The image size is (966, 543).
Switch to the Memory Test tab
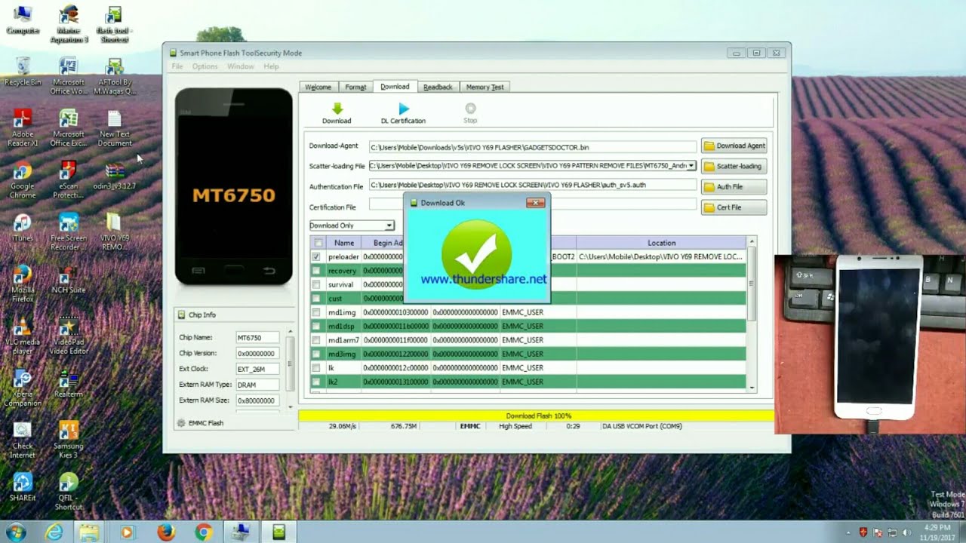point(485,87)
